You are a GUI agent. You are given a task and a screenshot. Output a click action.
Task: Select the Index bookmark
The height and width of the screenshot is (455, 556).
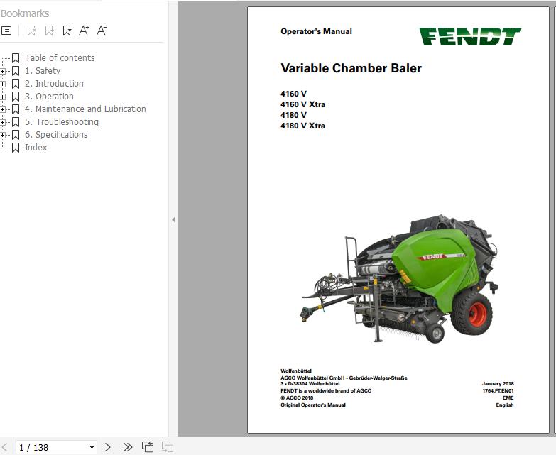[x=36, y=147]
